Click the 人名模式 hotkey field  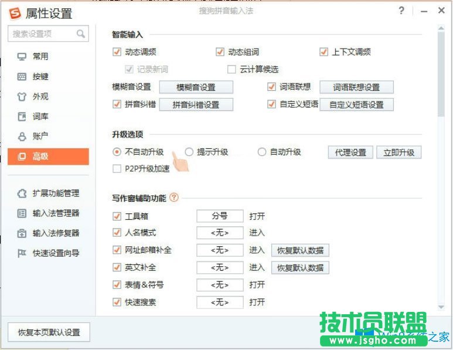pos(220,233)
